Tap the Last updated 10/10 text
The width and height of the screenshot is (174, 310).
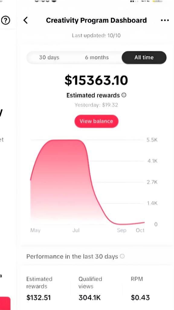tap(96, 36)
